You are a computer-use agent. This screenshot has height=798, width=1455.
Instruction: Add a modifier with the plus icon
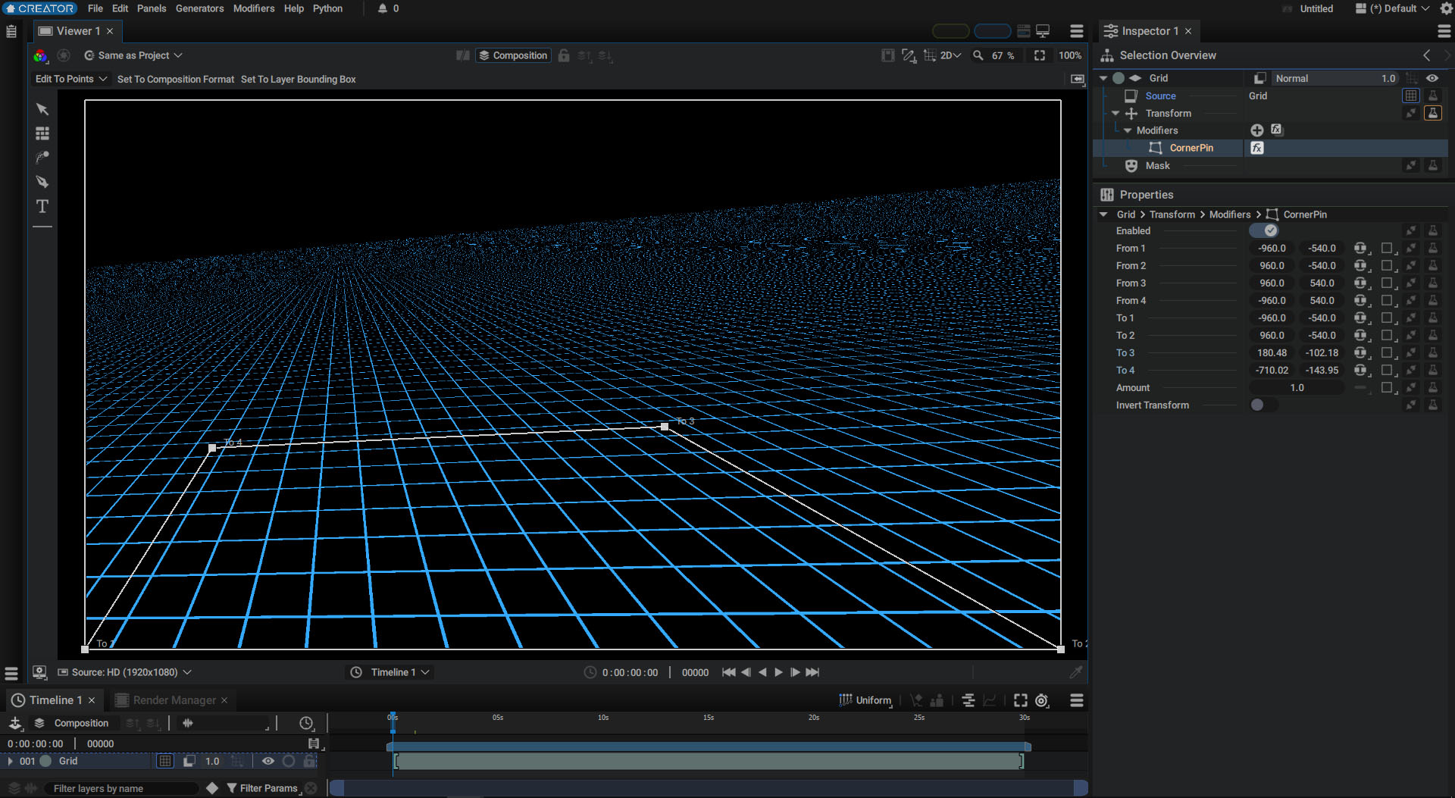coord(1257,130)
